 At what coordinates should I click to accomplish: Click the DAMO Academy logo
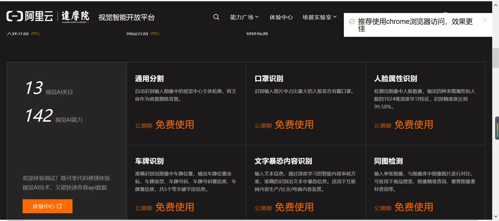click(x=75, y=16)
